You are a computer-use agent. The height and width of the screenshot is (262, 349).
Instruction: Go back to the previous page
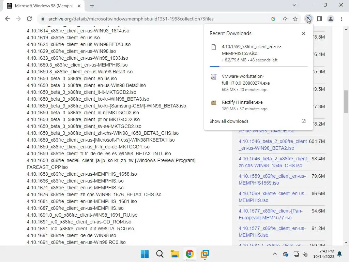7,19
